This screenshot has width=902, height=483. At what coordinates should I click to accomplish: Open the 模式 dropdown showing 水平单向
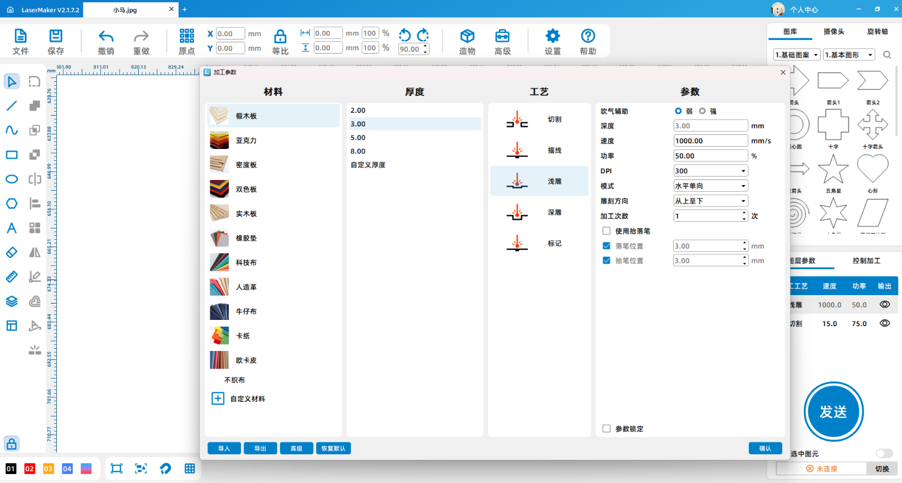click(710, 186)
